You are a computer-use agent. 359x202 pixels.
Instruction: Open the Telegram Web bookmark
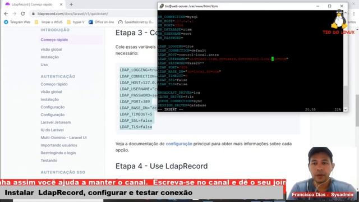17,22
